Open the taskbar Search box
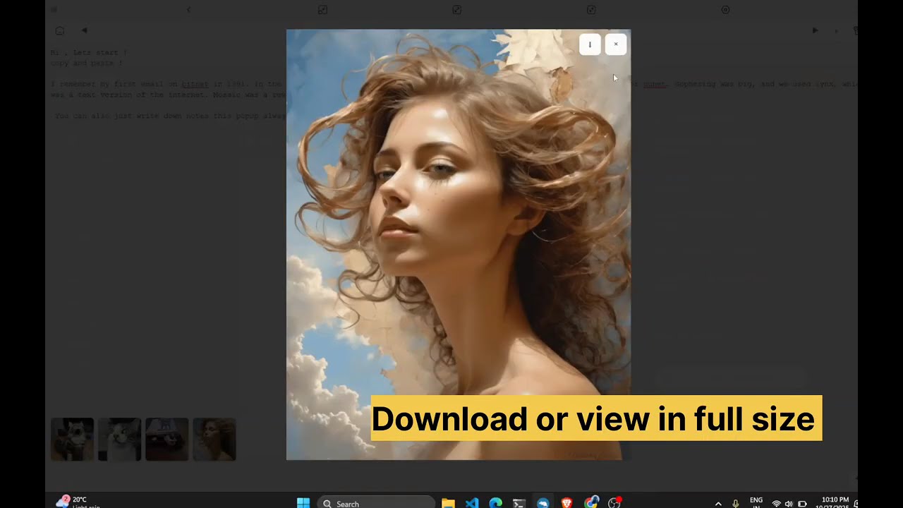The width and height of the screenshot is (903, 508). click(x=375, y=503)
